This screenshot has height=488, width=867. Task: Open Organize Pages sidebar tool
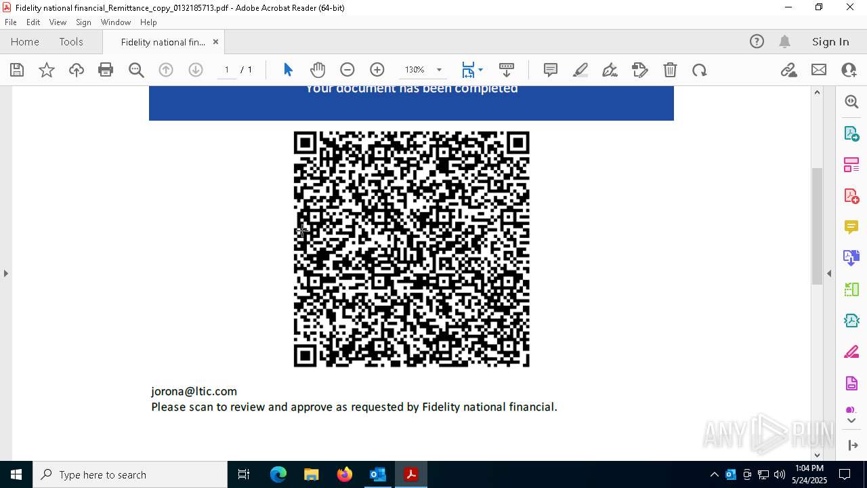pyautogui.click(x=851, y=165)
